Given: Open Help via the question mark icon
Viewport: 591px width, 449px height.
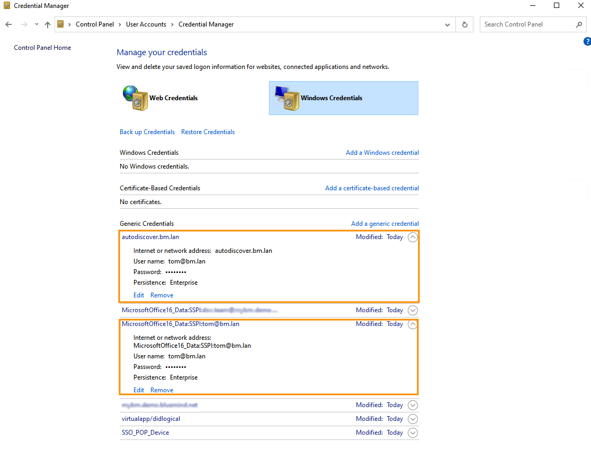Looking at the screenshot, I should click(587, 41).
